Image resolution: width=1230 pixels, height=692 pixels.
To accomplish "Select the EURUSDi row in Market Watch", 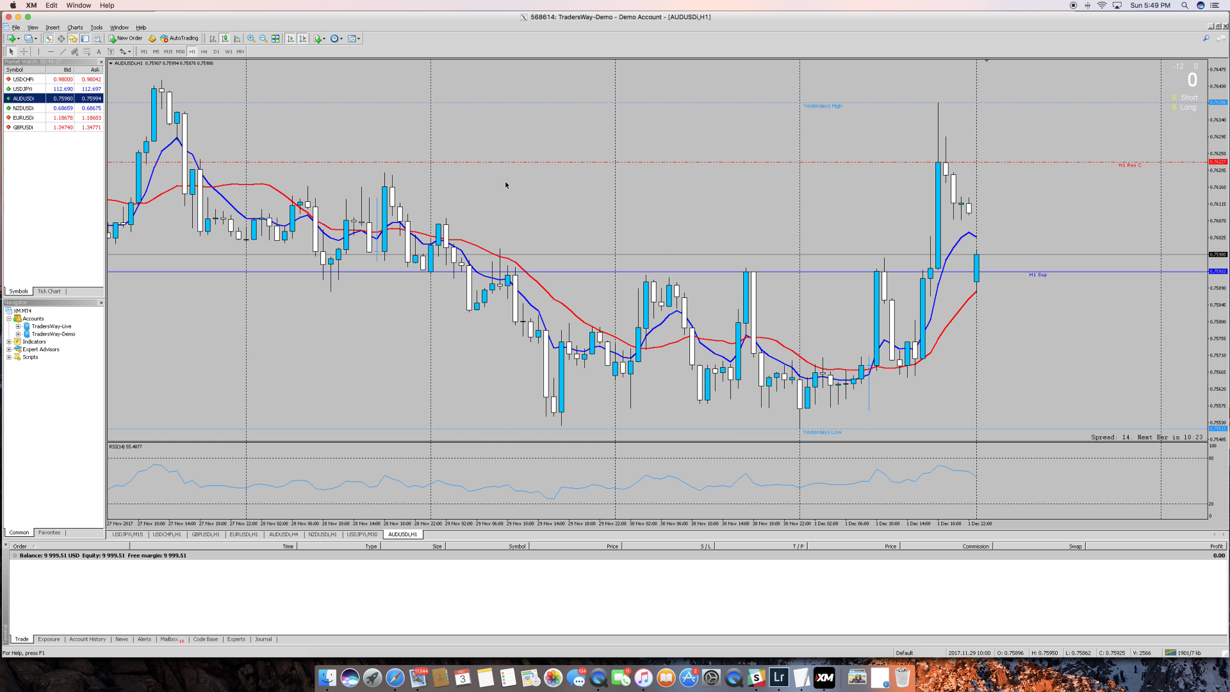I will pos(24,118).
